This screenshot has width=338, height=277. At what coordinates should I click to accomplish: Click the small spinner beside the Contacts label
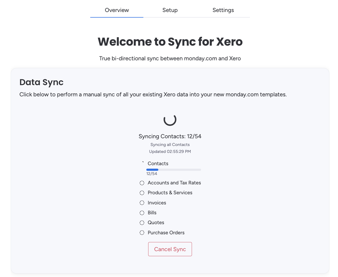(x=143, y=163)
